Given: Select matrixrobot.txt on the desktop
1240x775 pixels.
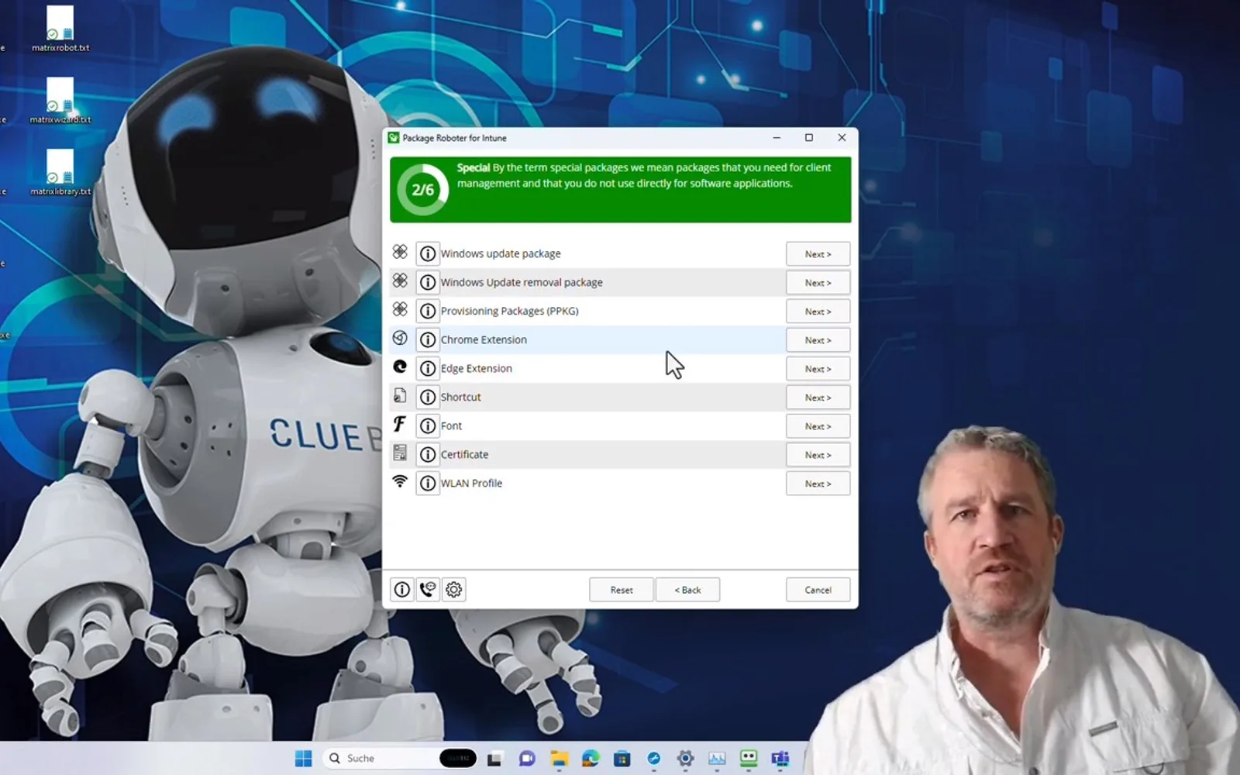Looking at the screenshot, I should tap(60, 29).
